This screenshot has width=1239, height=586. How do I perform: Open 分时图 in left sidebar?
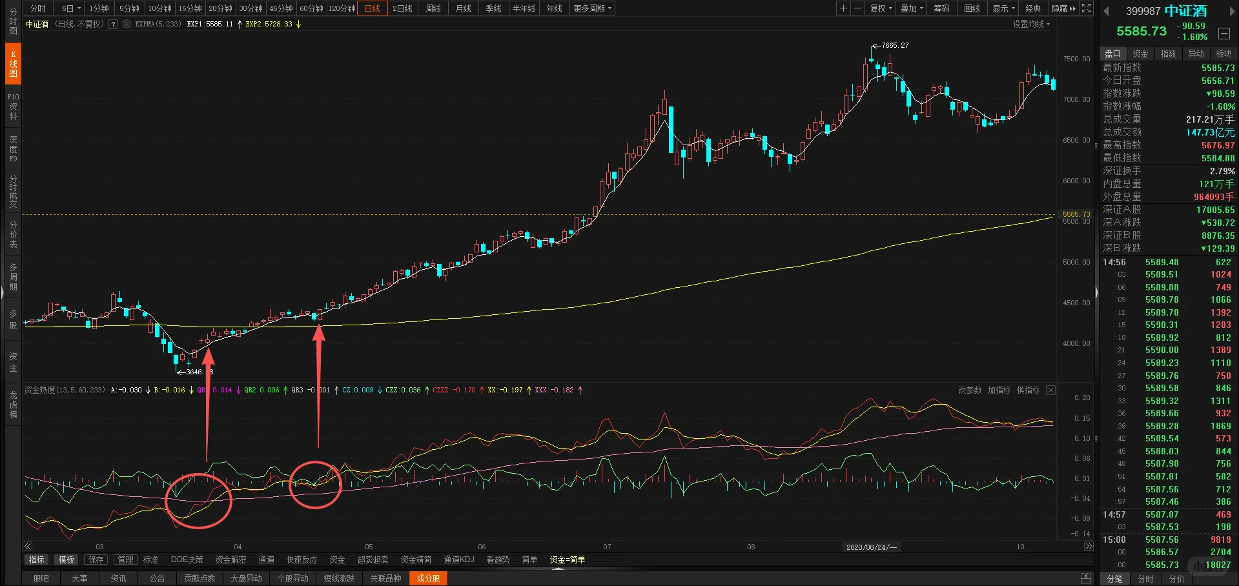pyautogui.click(x=13, y=21)
